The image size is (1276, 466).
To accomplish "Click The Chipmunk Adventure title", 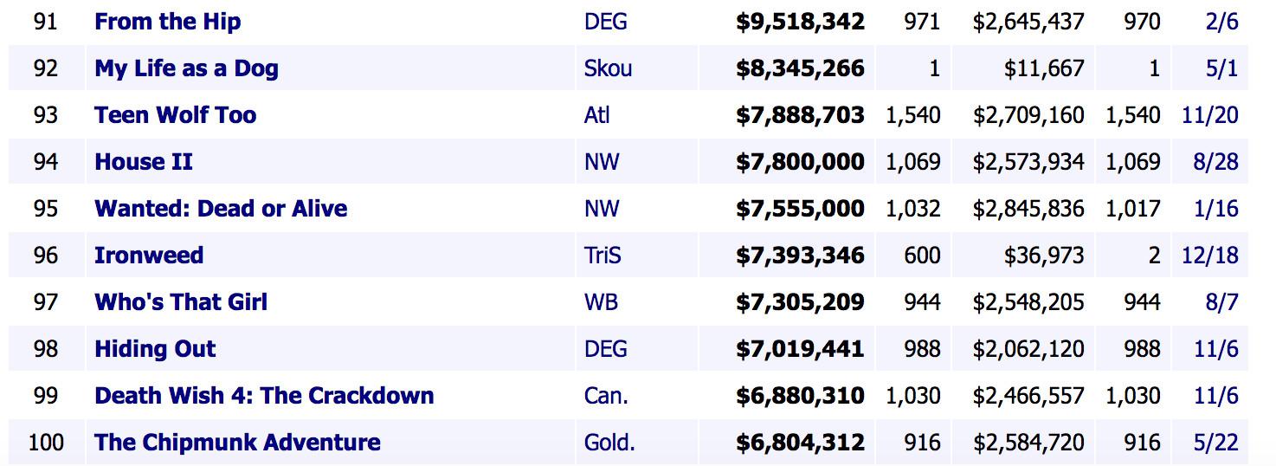I will coord(237,443).
